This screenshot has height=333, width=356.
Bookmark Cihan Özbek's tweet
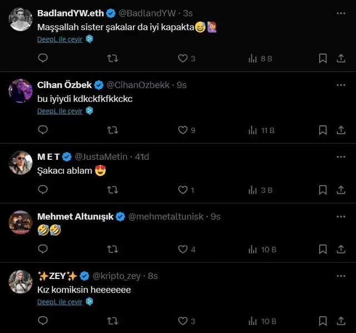point(323,130)
